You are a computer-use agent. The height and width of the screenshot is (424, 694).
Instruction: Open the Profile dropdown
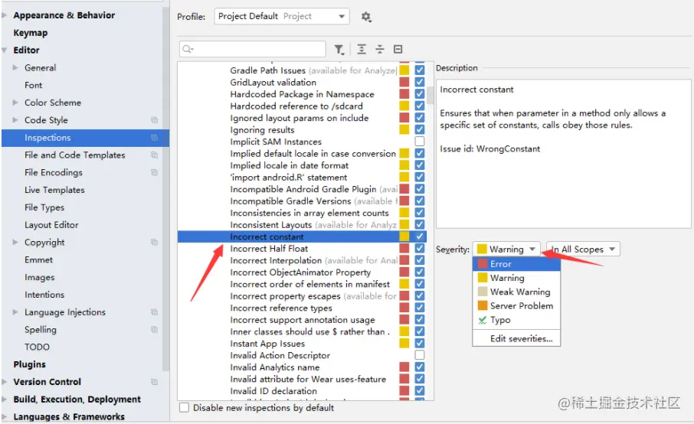[x=282, y=16]
